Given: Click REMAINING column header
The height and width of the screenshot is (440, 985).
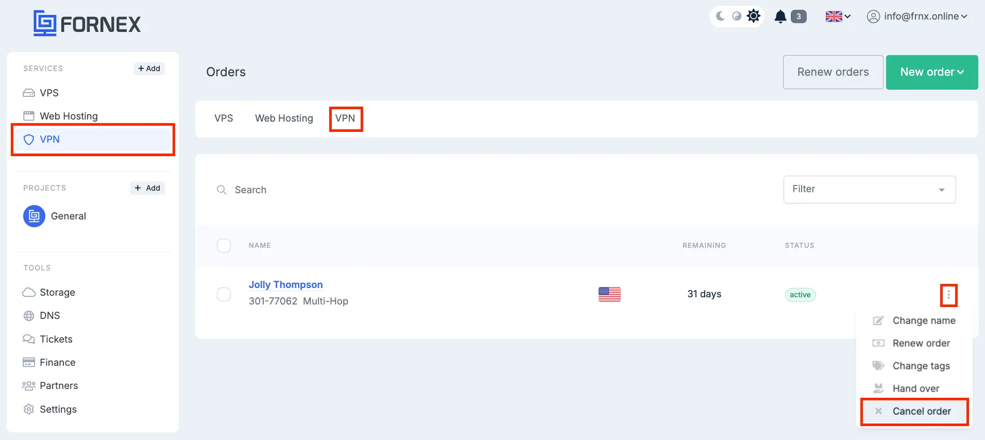Looking at the screenshot, I should (x=704, y=245).
